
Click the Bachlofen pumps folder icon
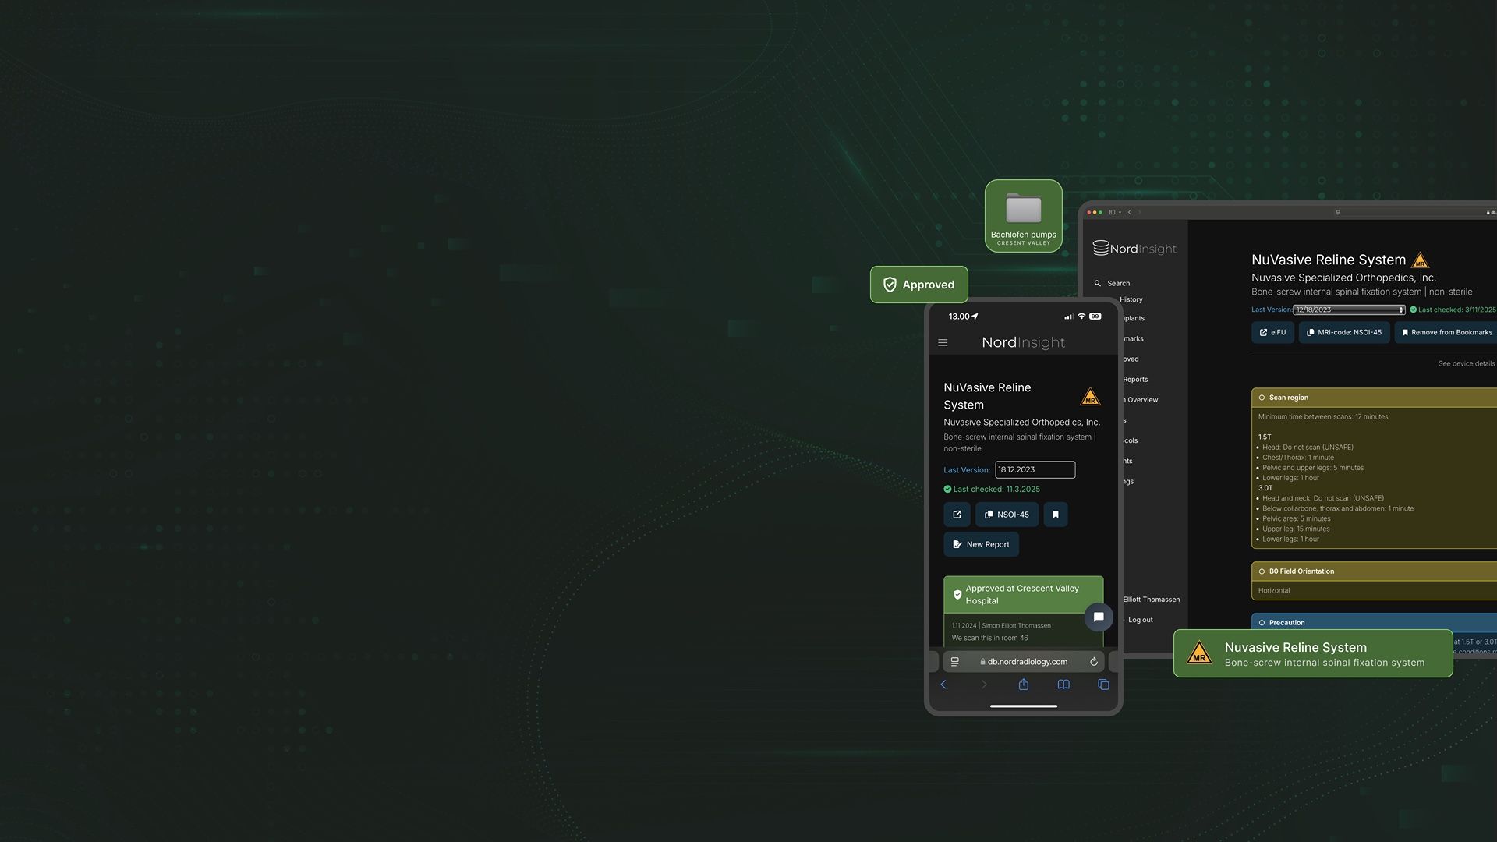click(x=1023, y=210)
